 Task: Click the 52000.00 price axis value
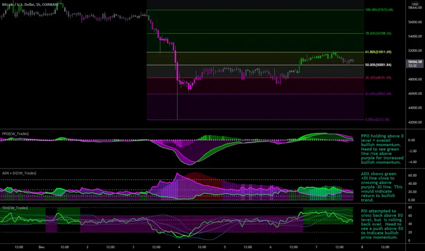[x=415, y=51]
